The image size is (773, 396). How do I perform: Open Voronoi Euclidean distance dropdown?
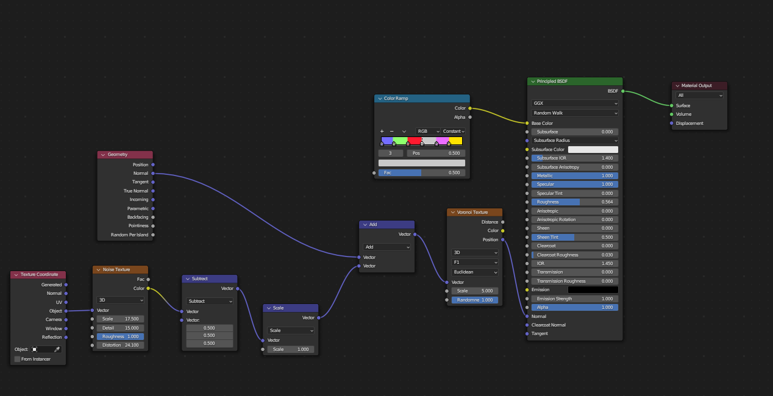tap(475, 272)
